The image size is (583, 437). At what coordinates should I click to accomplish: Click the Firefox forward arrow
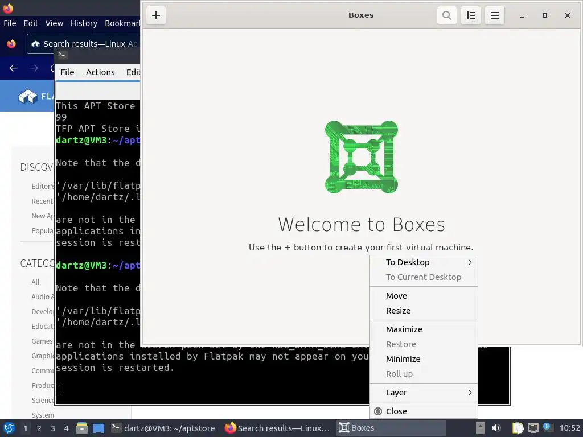pos(34,68)
